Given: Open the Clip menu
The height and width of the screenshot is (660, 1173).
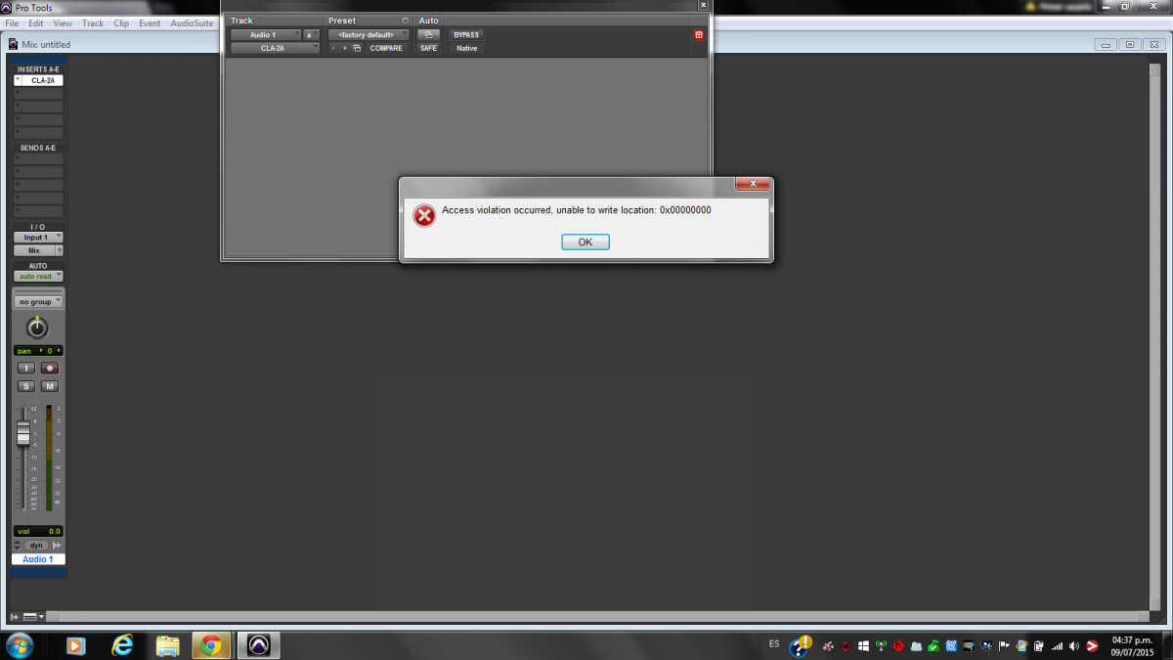Looking at the screenshot, I should pos(121,22).
